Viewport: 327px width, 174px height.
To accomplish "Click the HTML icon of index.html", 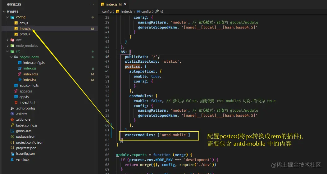I will coord(16,102).
